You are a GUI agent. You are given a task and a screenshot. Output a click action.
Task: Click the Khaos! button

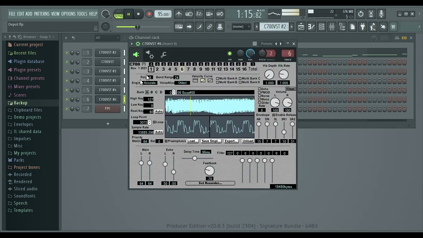290,89
